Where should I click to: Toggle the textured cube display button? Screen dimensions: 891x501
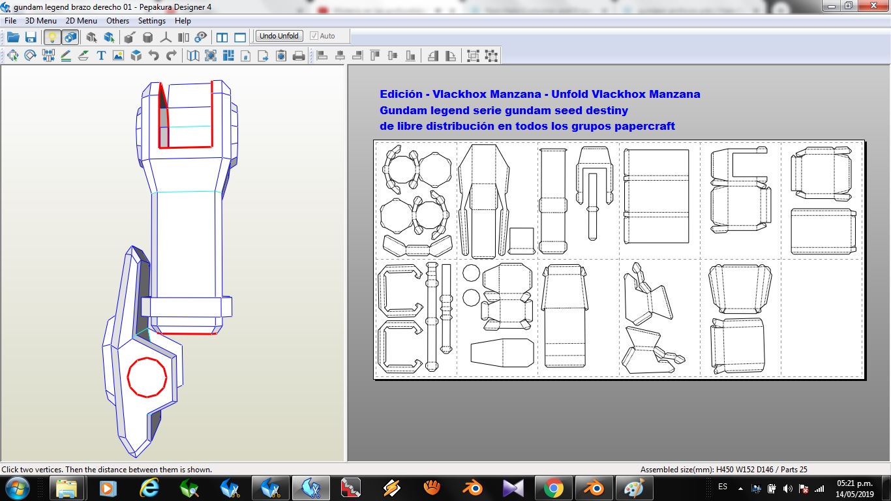click(x=70, y=37)
